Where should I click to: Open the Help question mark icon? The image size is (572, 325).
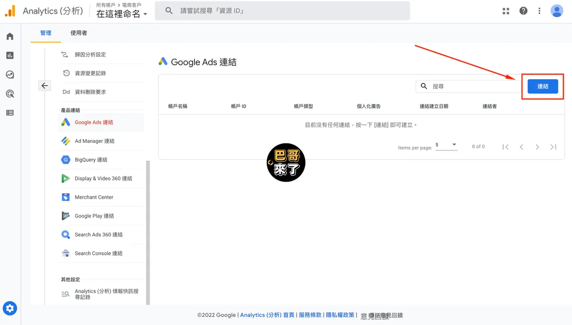[523, 11]
